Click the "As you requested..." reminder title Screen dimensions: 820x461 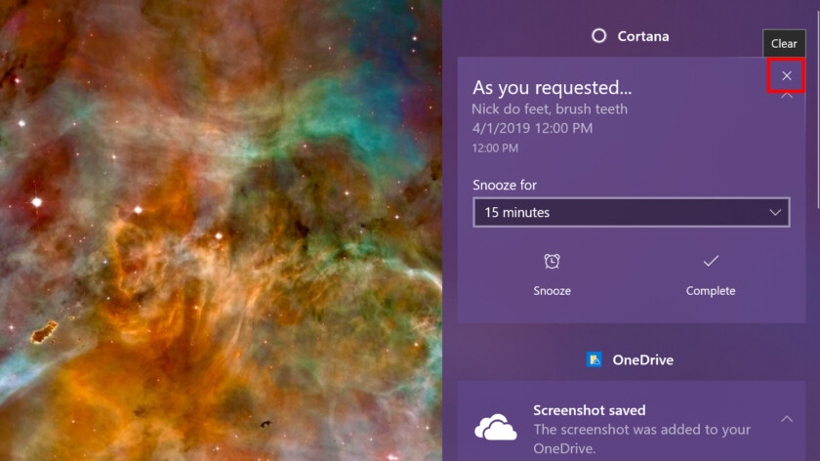point(552,87)
